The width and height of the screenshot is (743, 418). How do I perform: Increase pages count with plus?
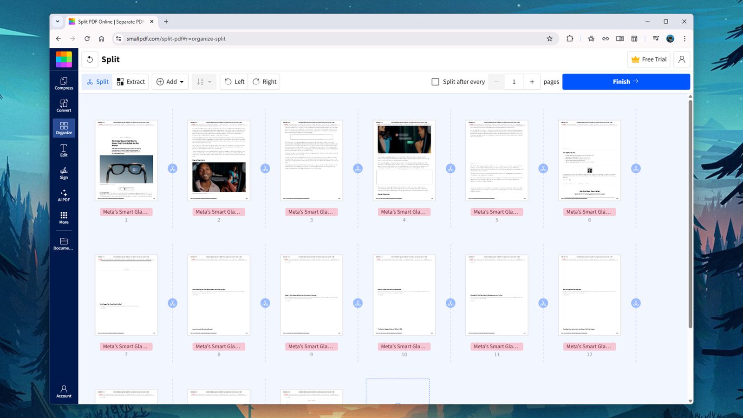(532, 82)
